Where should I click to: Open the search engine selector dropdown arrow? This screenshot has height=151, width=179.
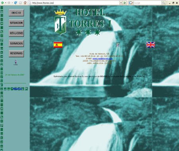(133, 3)
